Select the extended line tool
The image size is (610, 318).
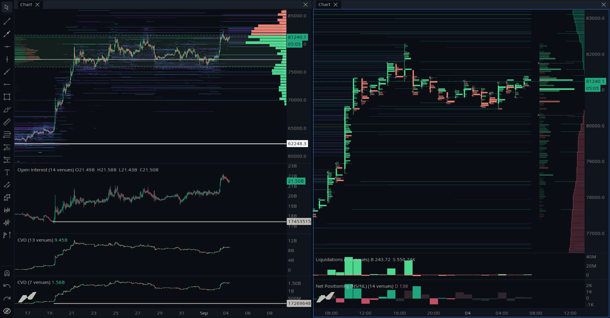7,72
